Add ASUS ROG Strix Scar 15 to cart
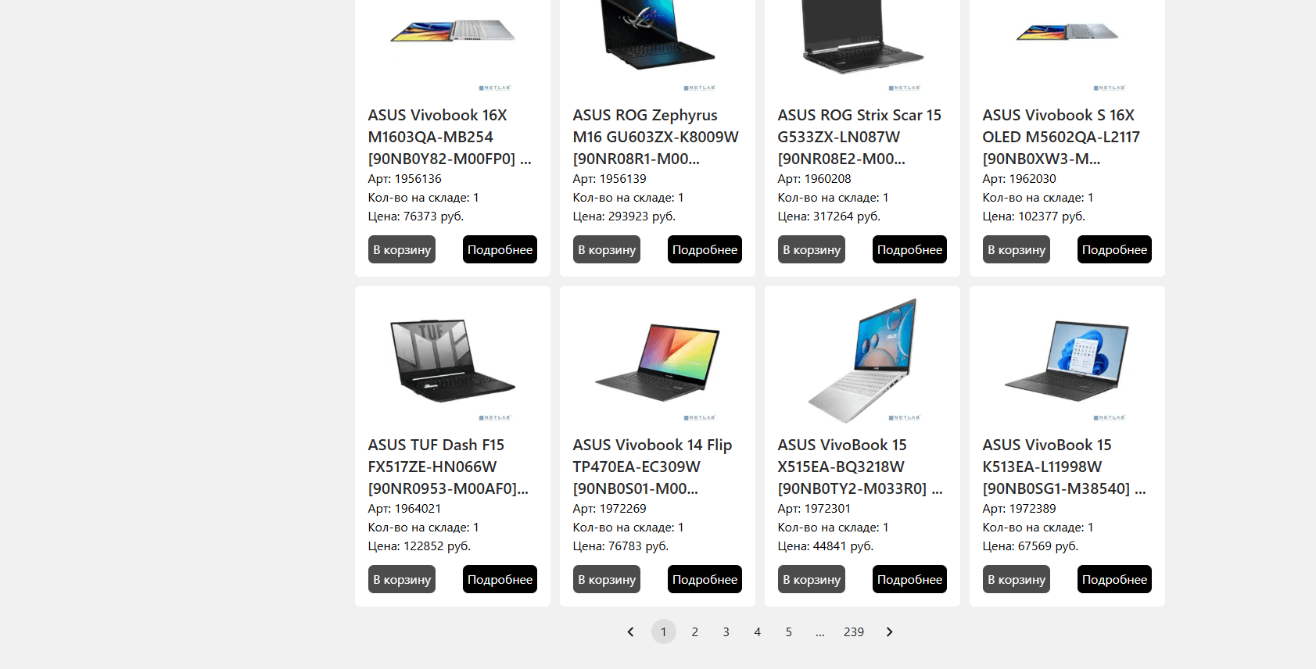1316x669 pixels. click(812, 249)
